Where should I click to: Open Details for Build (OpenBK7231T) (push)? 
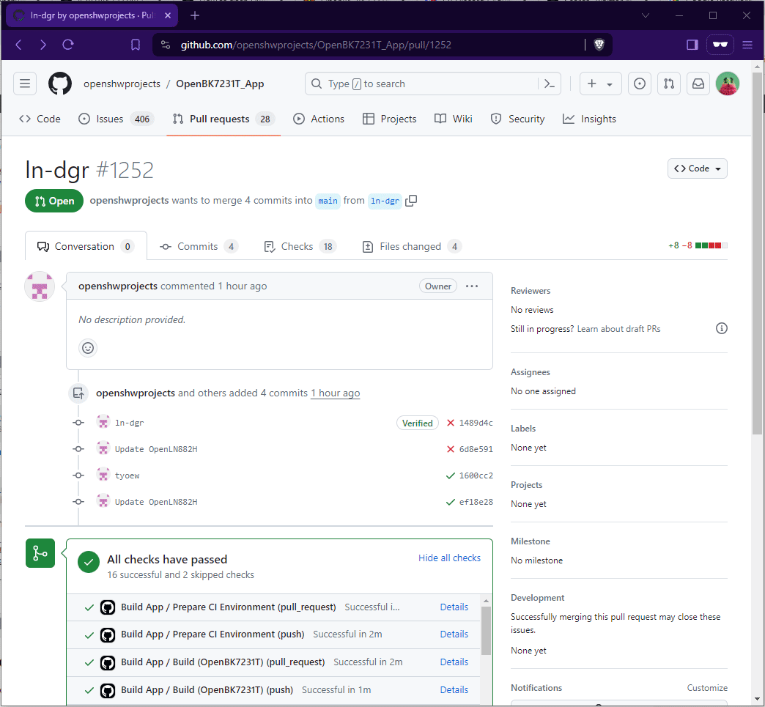(454, 690)
